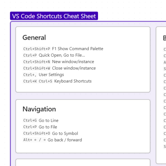
Task: Select the Keyboard Shortcuts description text
Action: 73,81
